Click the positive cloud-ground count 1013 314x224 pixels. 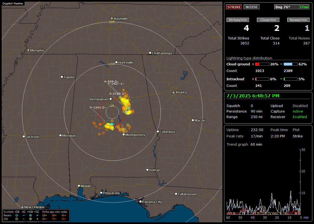tap(260, 71)
